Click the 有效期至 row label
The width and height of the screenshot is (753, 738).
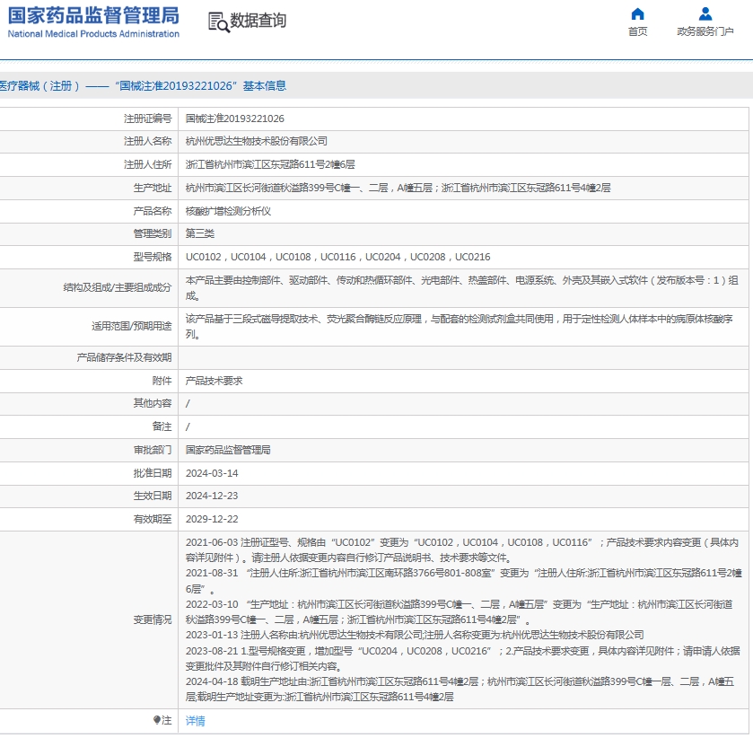point(153,519)
